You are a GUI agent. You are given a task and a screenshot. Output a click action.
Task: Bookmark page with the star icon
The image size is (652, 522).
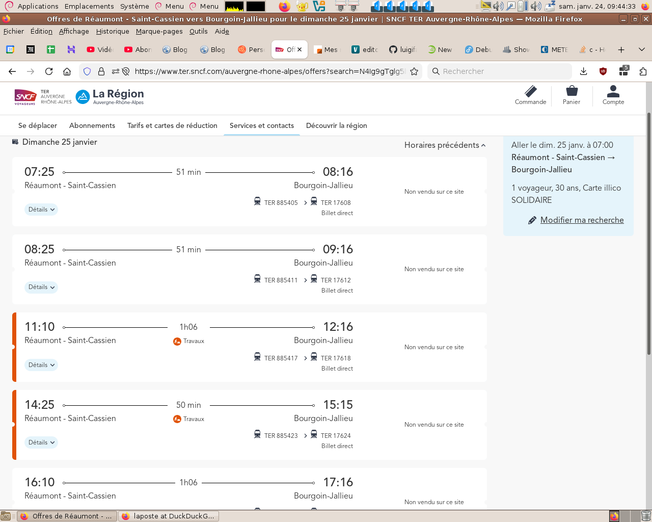(414, 71)
